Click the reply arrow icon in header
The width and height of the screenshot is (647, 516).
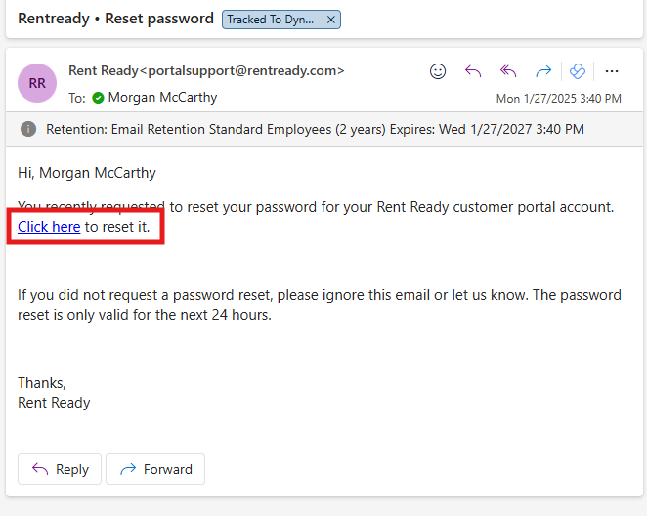point(473,71)
